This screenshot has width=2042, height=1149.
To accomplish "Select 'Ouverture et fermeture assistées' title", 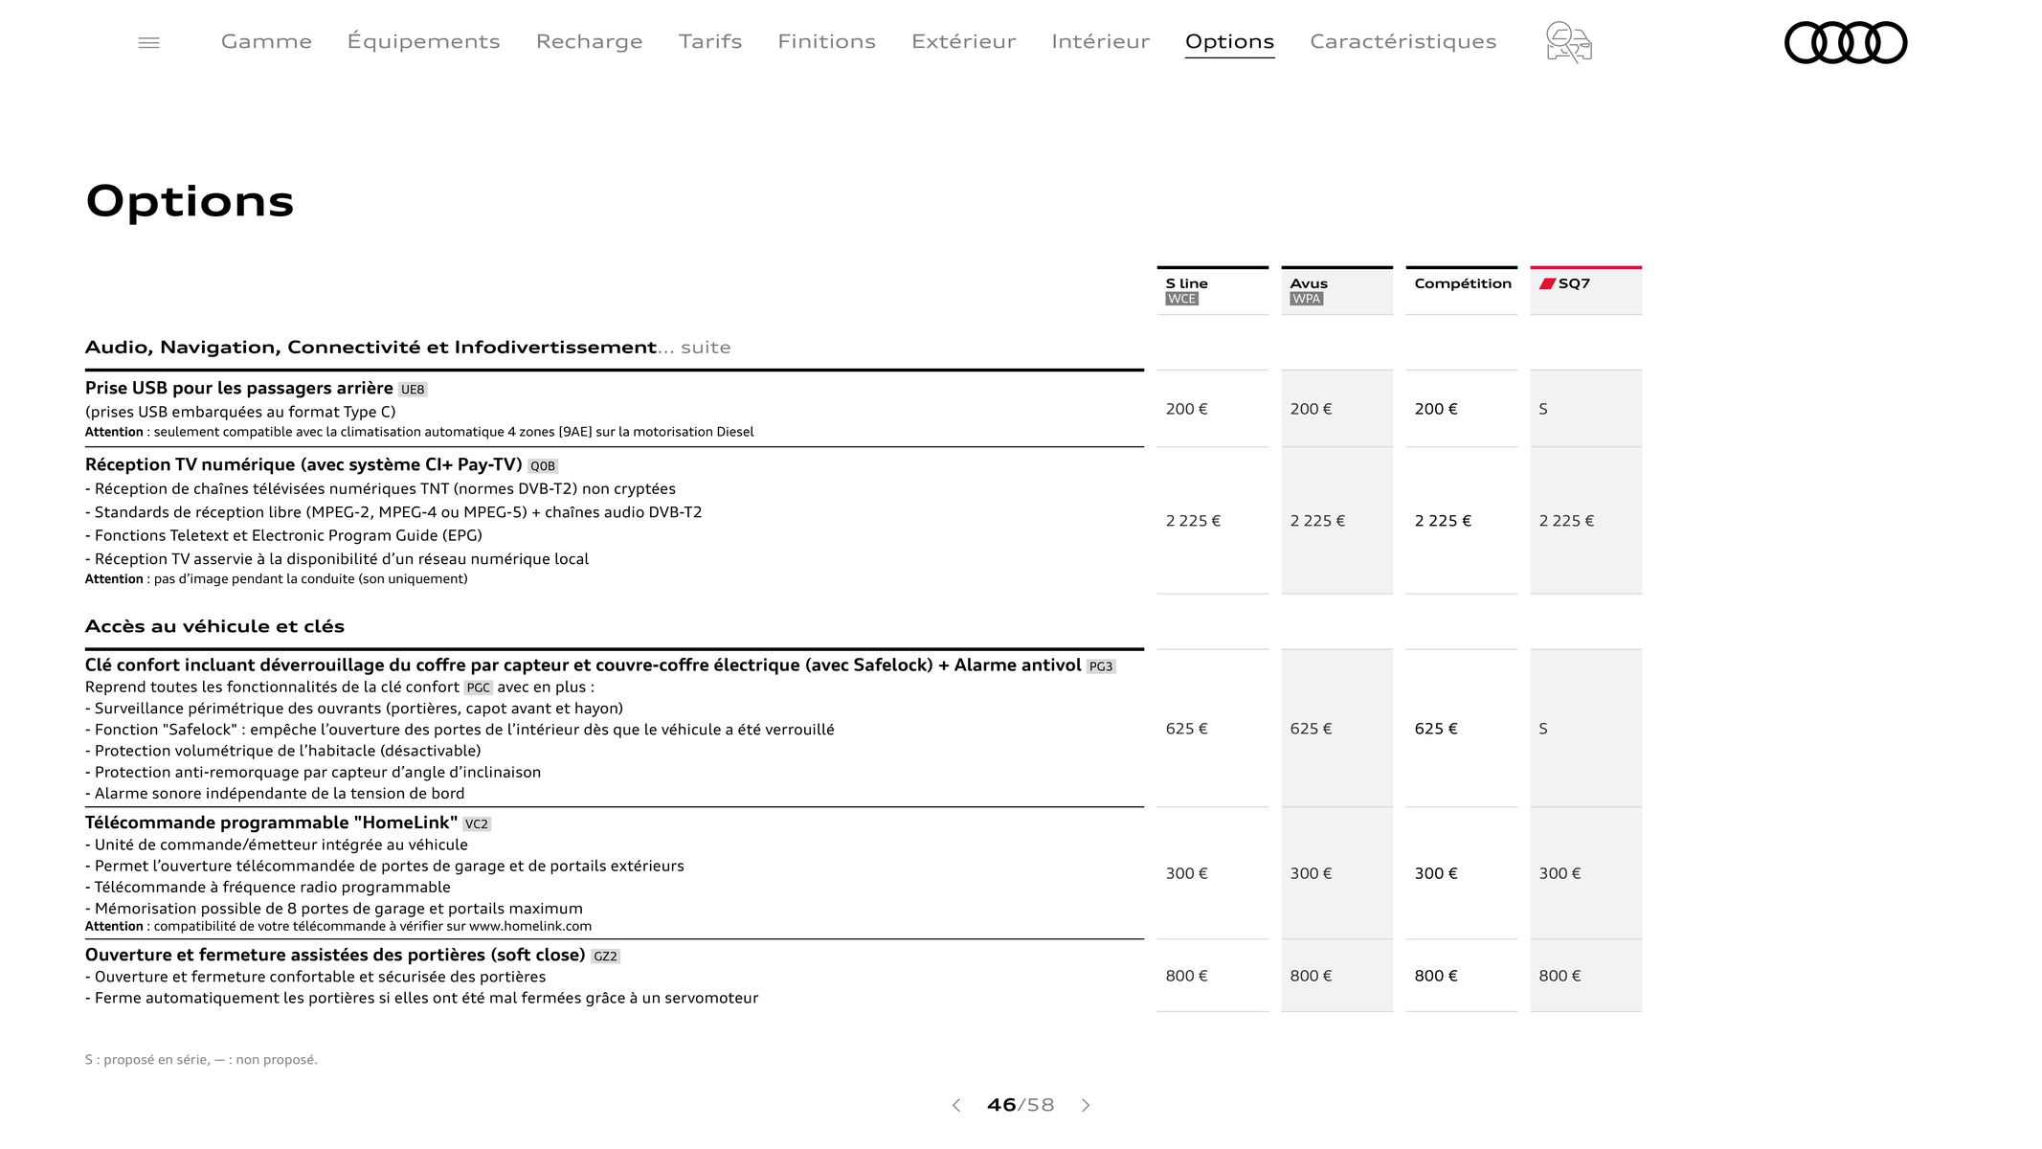I will [x=335, y=955].
